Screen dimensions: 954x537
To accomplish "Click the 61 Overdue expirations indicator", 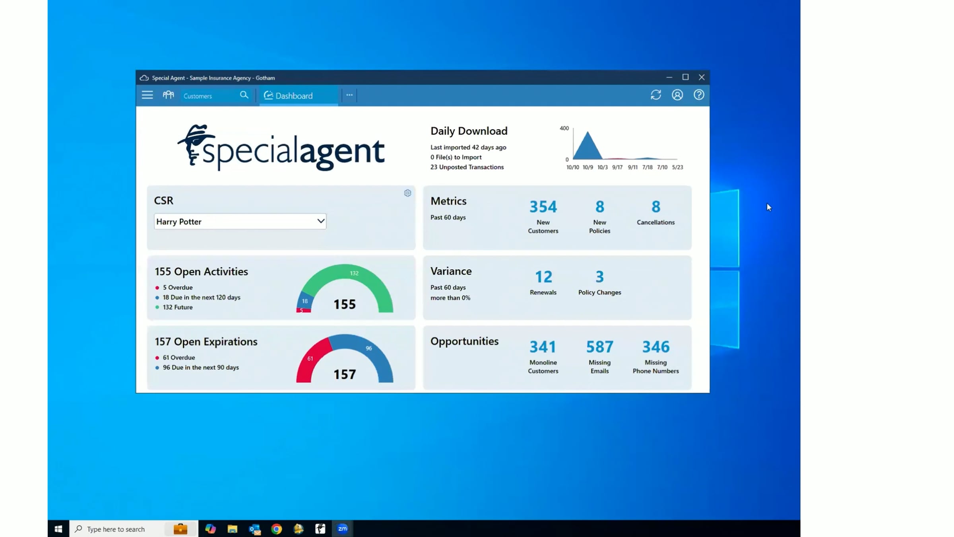I will tap(176, 357).
